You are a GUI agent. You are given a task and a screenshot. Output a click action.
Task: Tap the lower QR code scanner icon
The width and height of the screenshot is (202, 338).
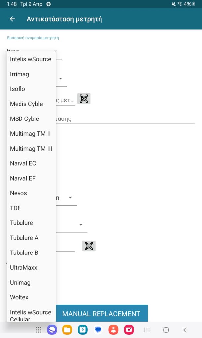click(89, 246)
